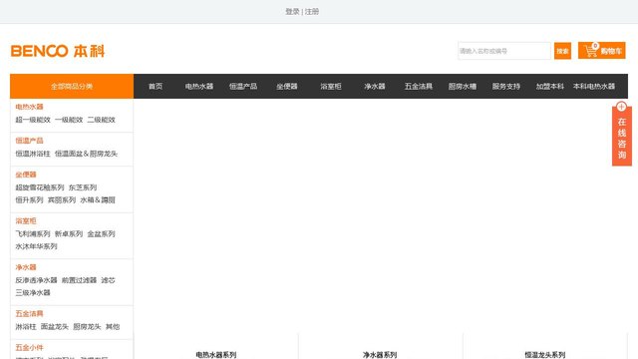Select sidebar category heading 恒温产品
This screenshot has width=638, height=359.
click(x=29, y=141)
